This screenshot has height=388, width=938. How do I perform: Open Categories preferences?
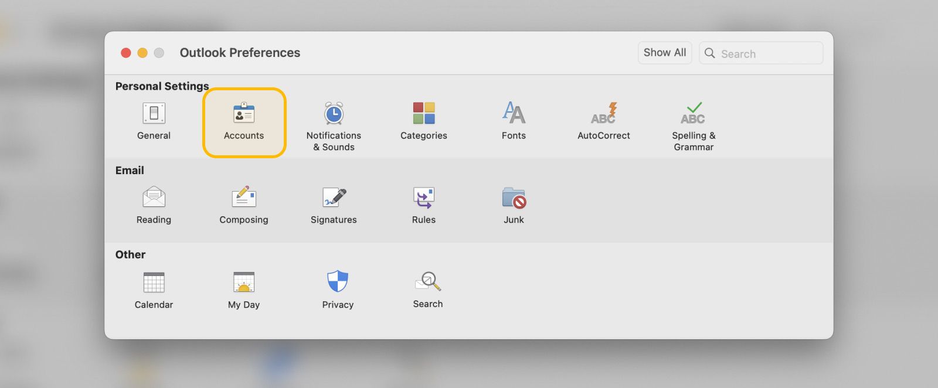424,121
